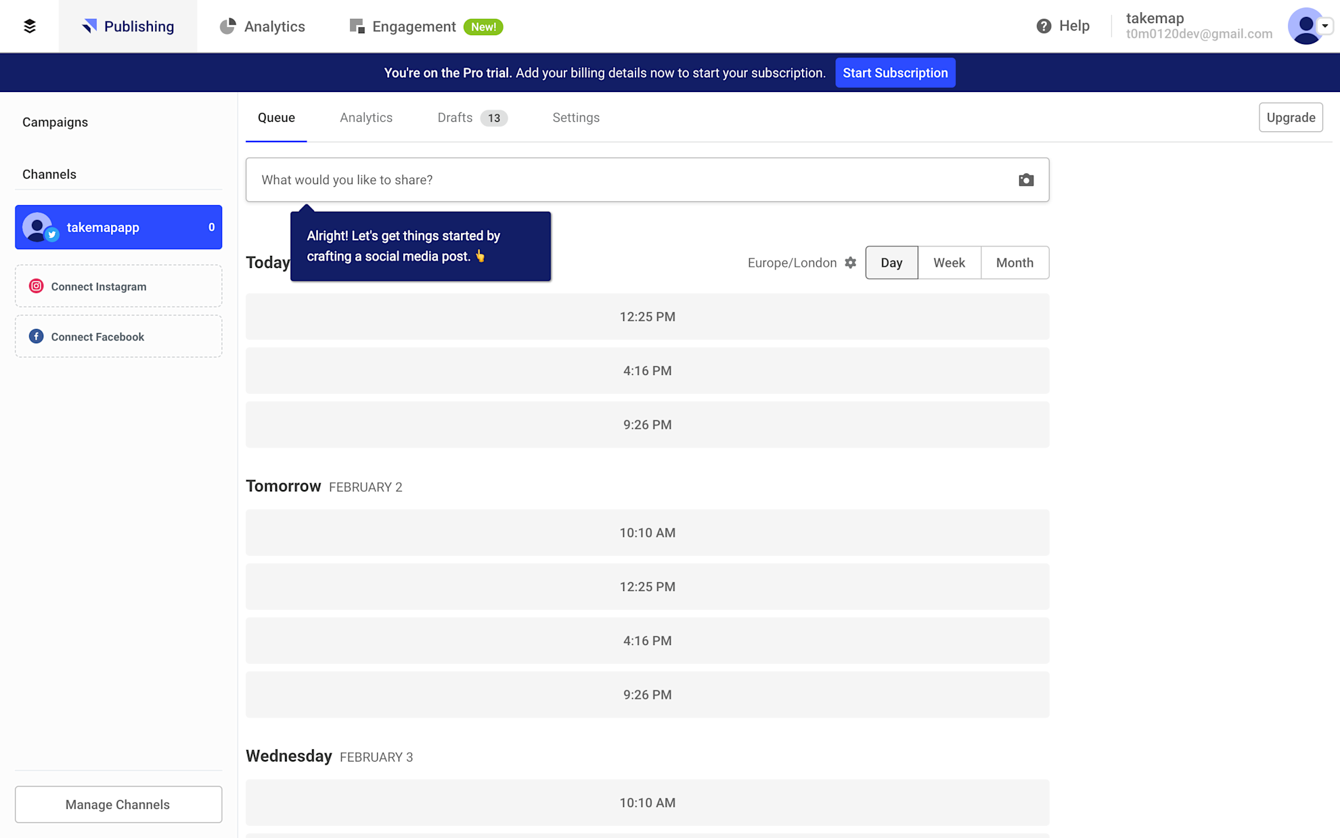Click the 'Alright! Let's get things started' tooltip
The width and height of the screenshot is (1340, 838).
click(420, 246)
